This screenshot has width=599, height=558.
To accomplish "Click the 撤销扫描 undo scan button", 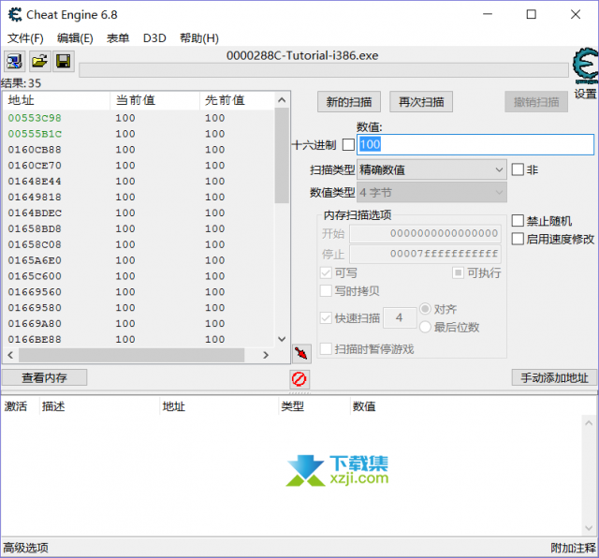I will coord(536,102).
